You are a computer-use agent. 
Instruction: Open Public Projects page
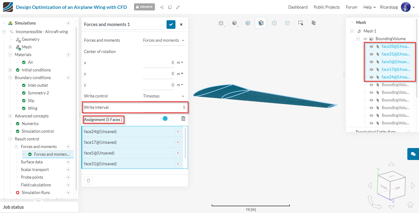click(327, 7)
